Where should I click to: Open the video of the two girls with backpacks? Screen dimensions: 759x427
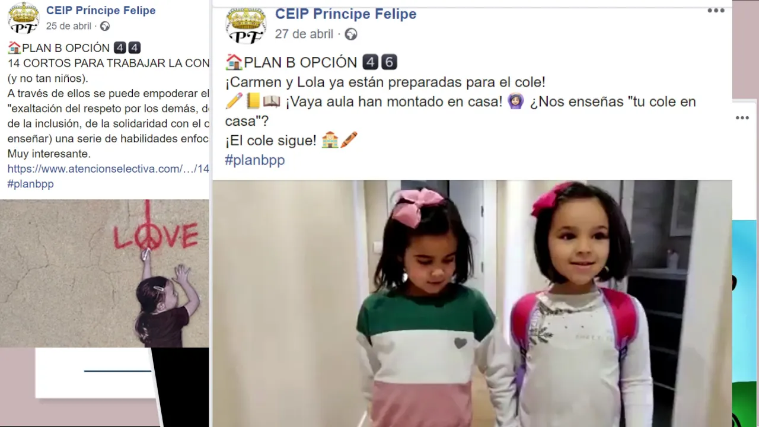point(472,304)
